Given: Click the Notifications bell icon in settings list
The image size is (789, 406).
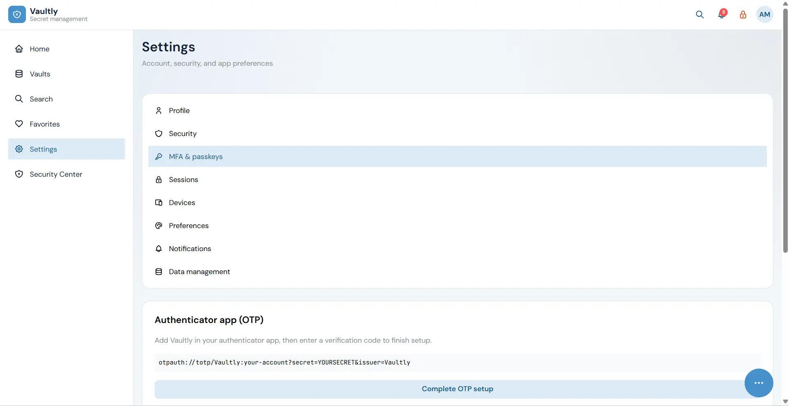Looking at the screenshot, I should [x=159, y=249].
